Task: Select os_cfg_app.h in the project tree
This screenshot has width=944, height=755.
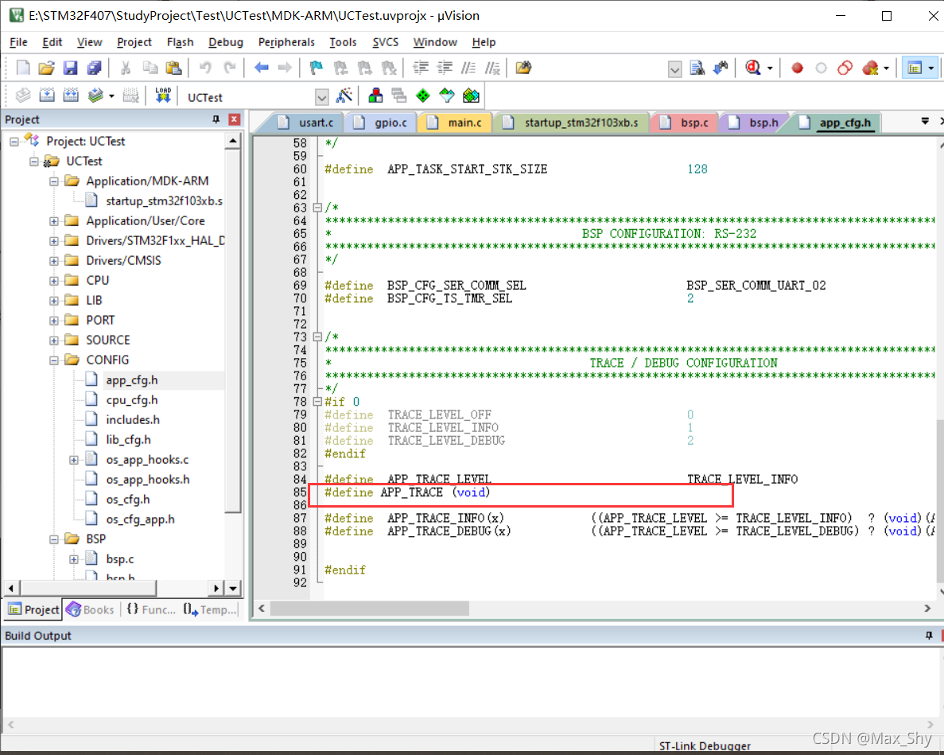Action: pyautogui.click(x=140, y=519)
